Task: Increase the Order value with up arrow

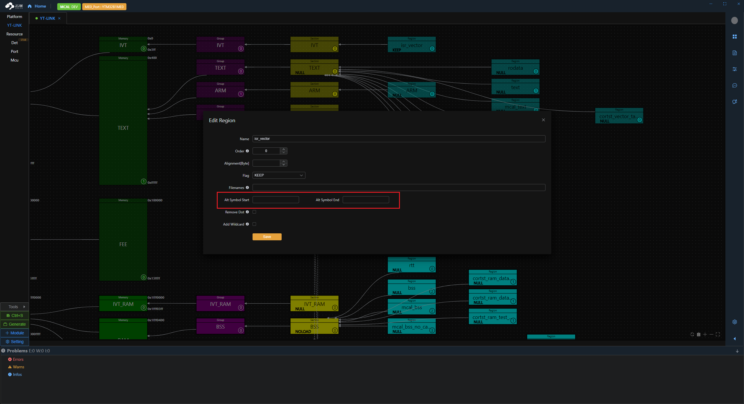Action: (284, 149)
